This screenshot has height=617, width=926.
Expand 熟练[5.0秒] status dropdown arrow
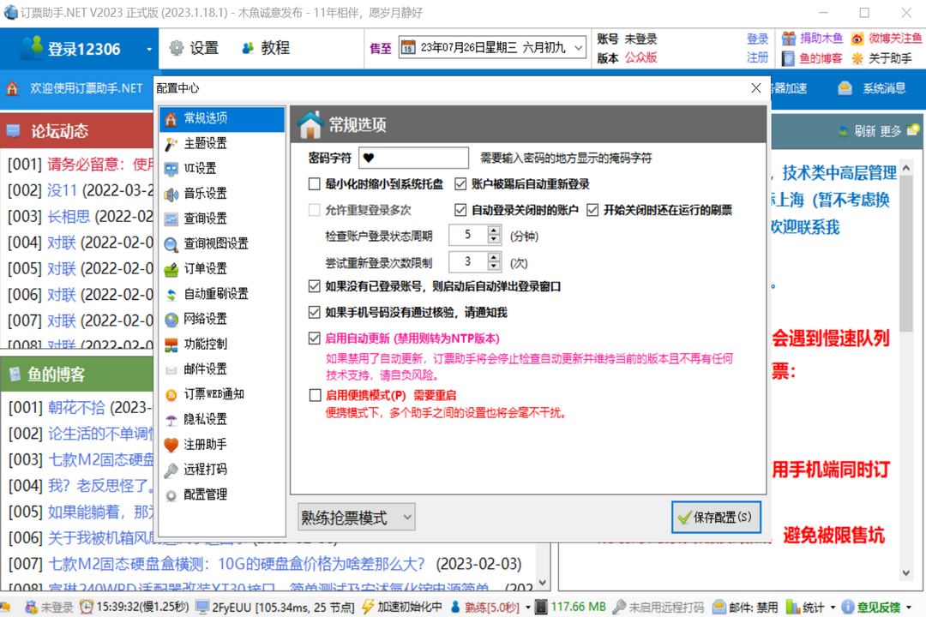527,607
